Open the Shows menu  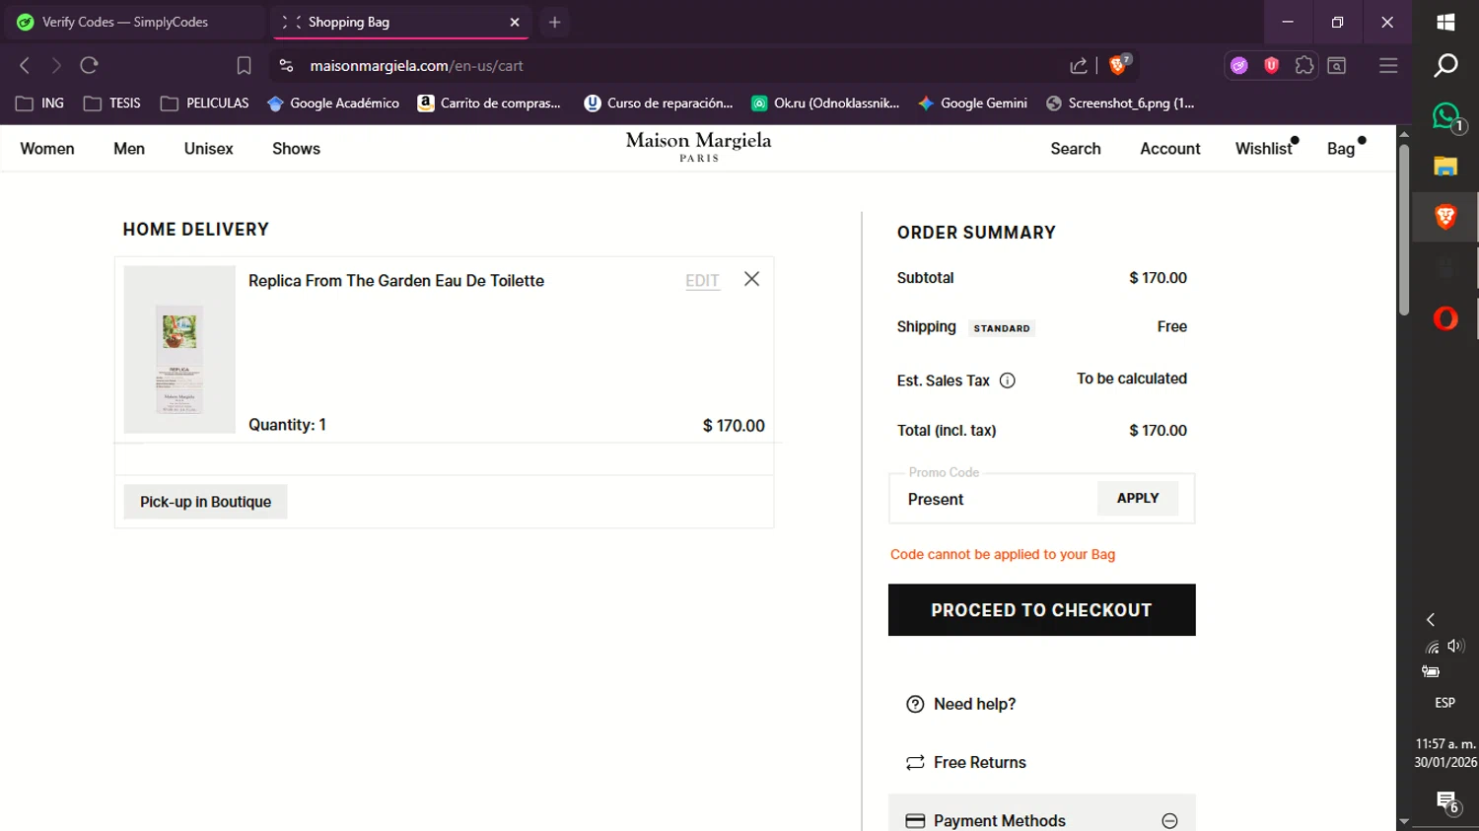point(296,149)
